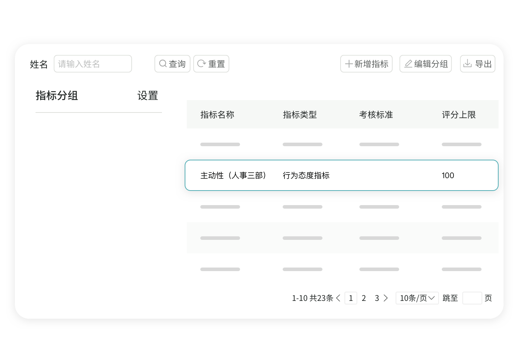Select the 指标名称 column header
The width and height of the screenshot is (527, 352).
click(217, 115)
